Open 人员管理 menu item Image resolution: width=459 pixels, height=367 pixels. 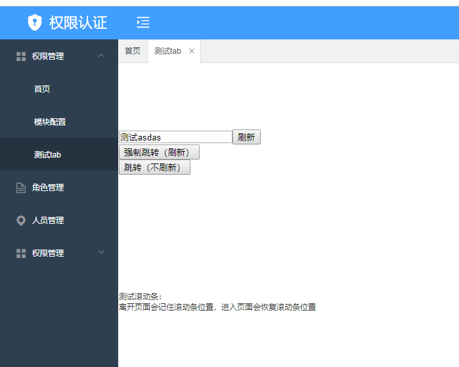click(59, 220)
